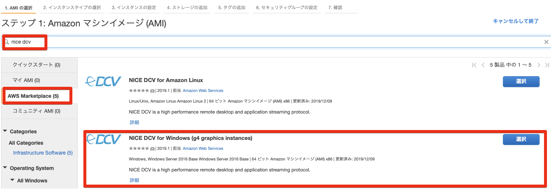Open step 1 AMI の選択 tab
The width and height of the screenshot is (551, 189).
(x=19, y=7)
